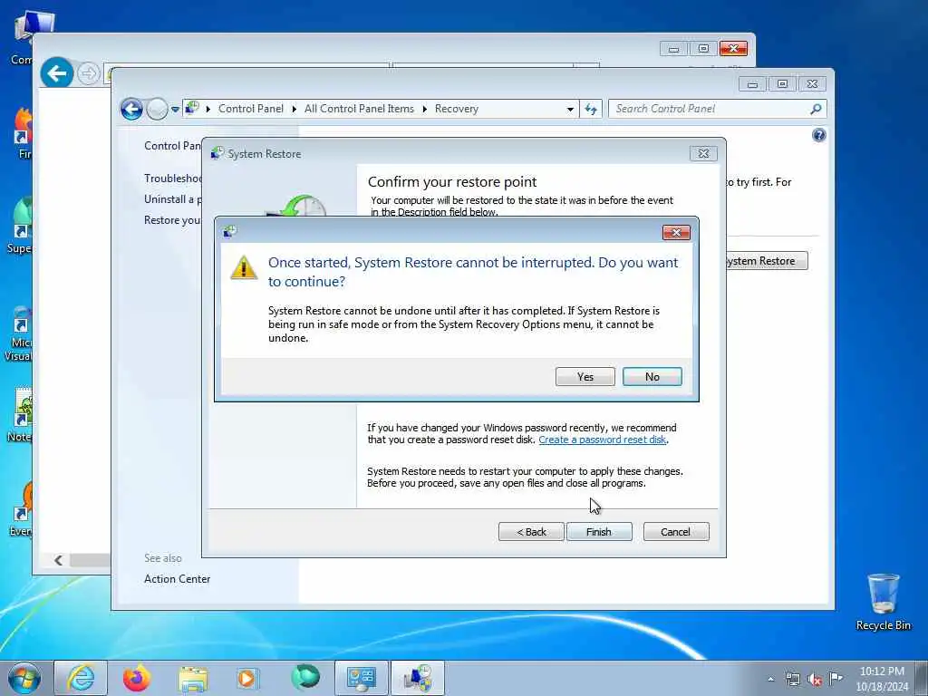Open address bar history dropdown
Screen dimensions: 928x696
pos(570,109)
